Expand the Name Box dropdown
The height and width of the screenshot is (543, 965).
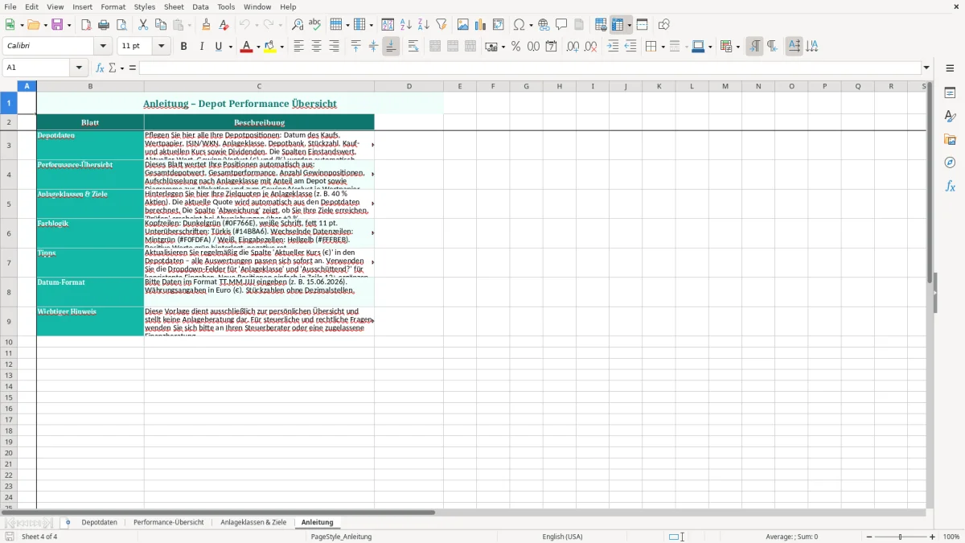pos(78,68)
